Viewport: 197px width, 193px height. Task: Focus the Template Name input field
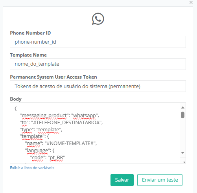[x=98, y=64]
